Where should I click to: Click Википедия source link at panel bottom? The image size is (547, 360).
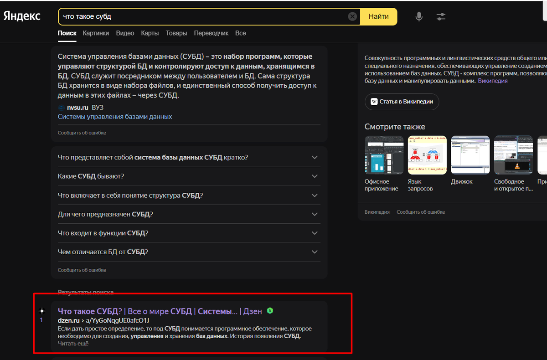[377, 212]
